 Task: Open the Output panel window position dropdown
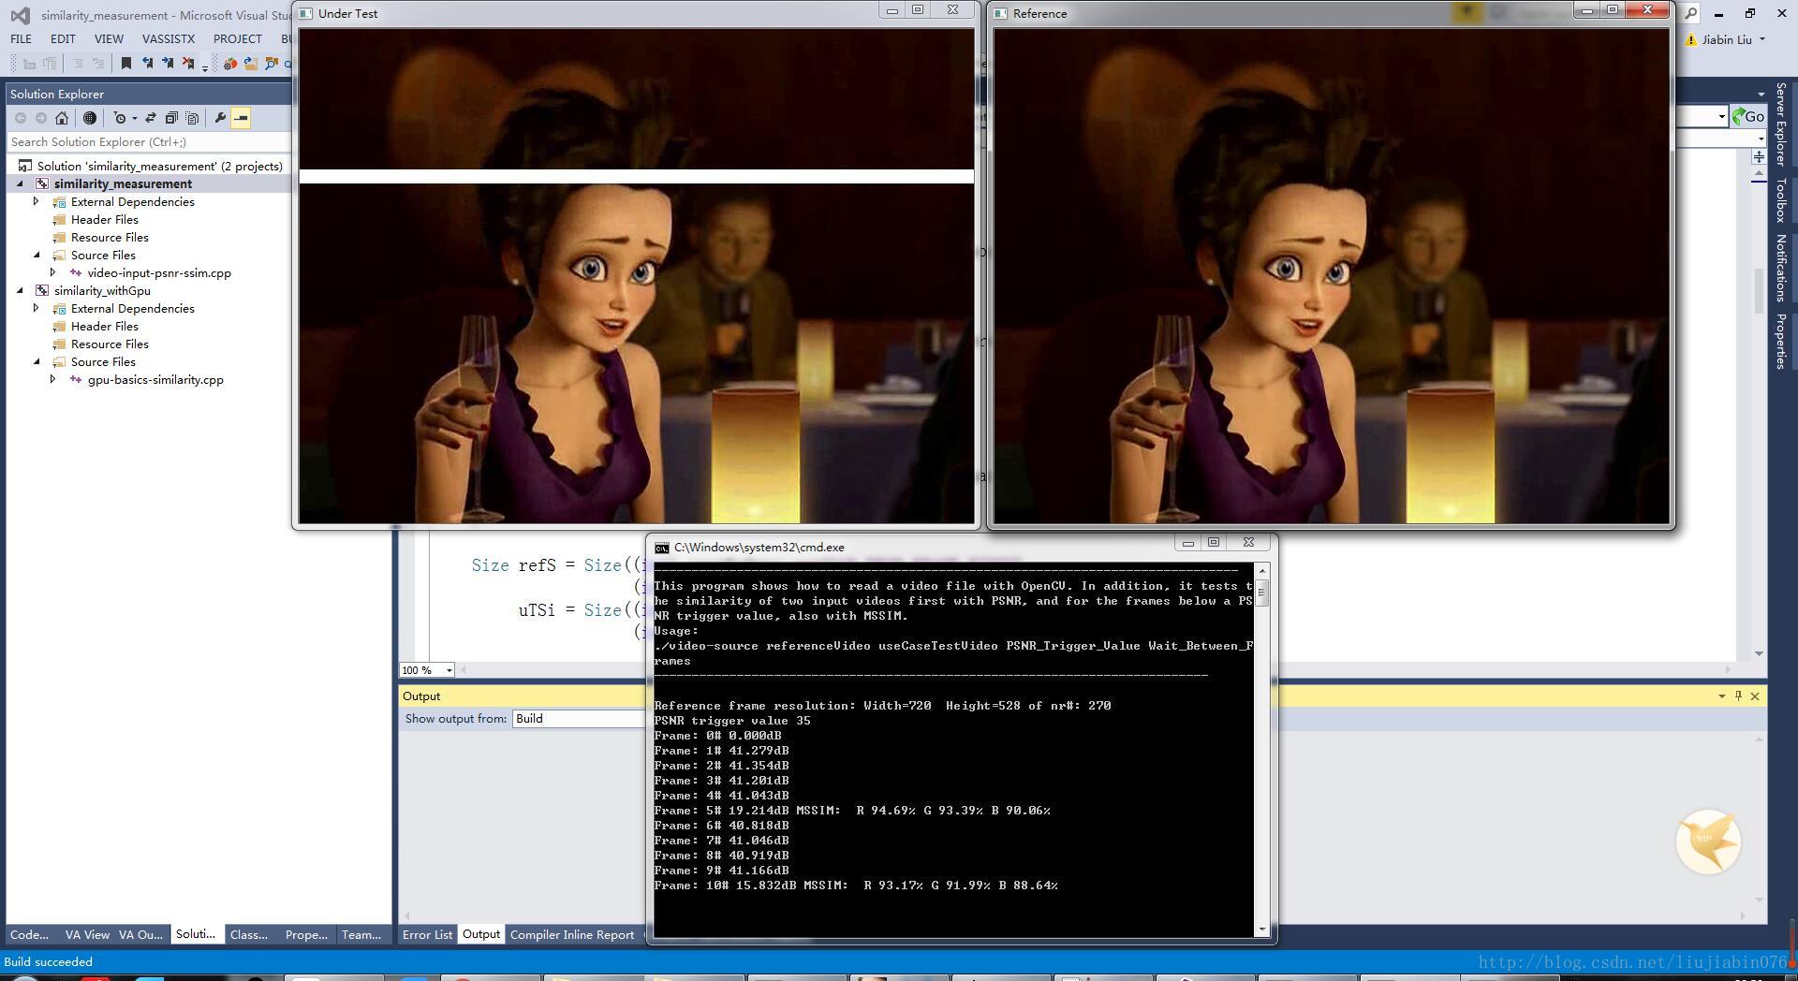(x=1721, y=696)
